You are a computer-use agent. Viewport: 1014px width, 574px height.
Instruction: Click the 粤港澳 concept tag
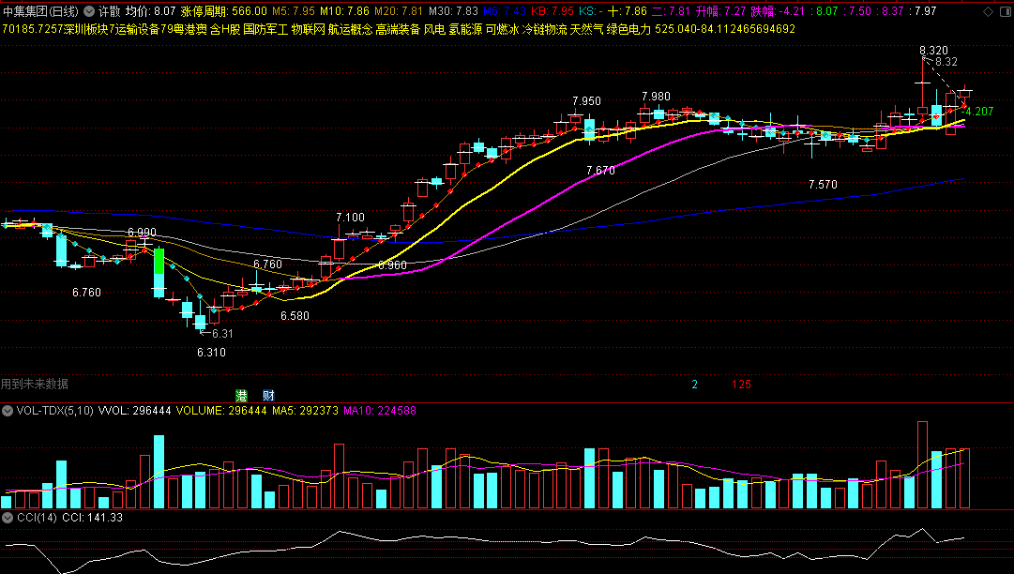tap(190, 29)
